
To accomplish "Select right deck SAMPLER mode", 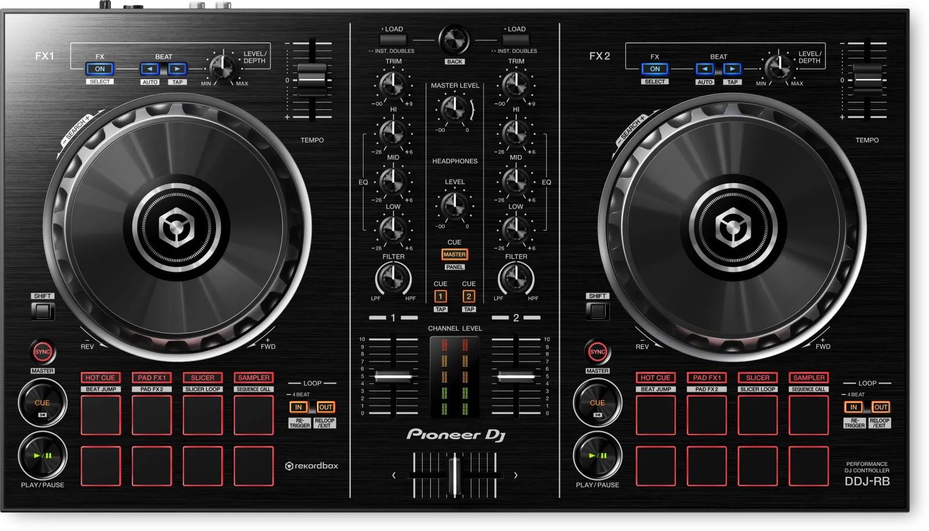I will click(x=809, y=378).
